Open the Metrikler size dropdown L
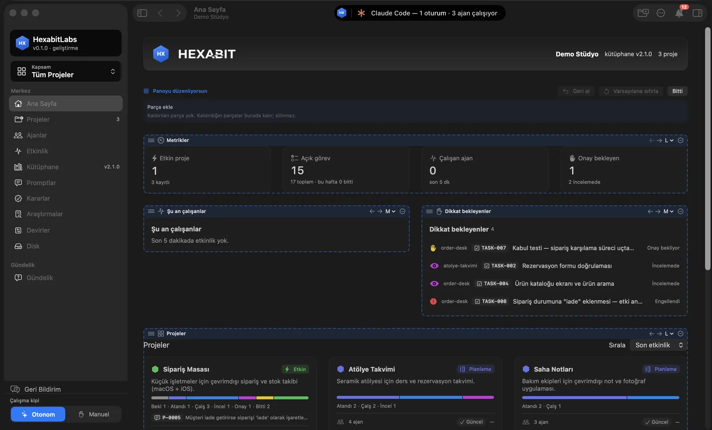Image resolution: width=712 pixels, height=430 pixels. [x=669, y=140]
